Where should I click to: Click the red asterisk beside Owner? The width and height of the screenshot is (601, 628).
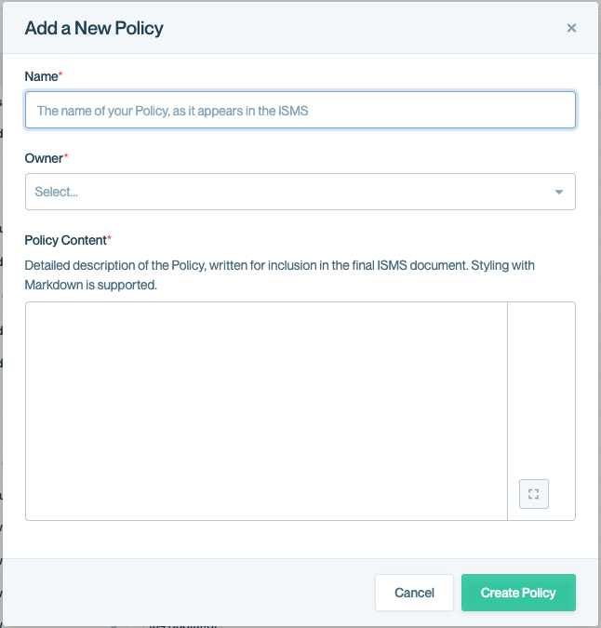[66, 156]
